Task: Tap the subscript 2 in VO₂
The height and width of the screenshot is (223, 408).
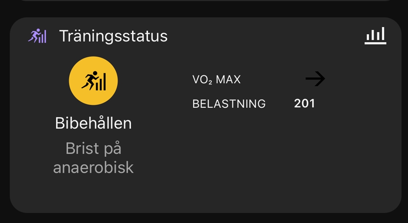Action: click(210, 82)
